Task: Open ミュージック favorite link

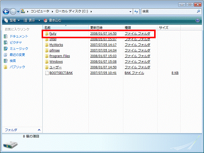Action: coord(19,49)
